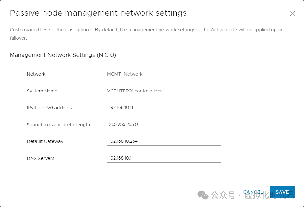Click the 'Management Network Settings (NIC 0)' heading
The image size is (304, 207).
(x=63, y=55)
